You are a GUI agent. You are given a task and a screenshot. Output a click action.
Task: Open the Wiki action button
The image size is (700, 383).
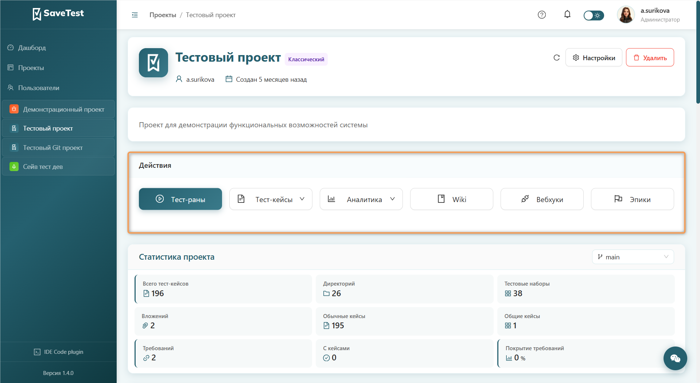pyautogui.click(x=452, y=199)
